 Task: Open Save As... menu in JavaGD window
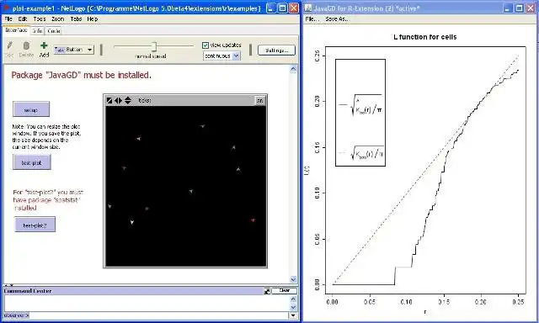pyautogui.click(x=337, y=19)
